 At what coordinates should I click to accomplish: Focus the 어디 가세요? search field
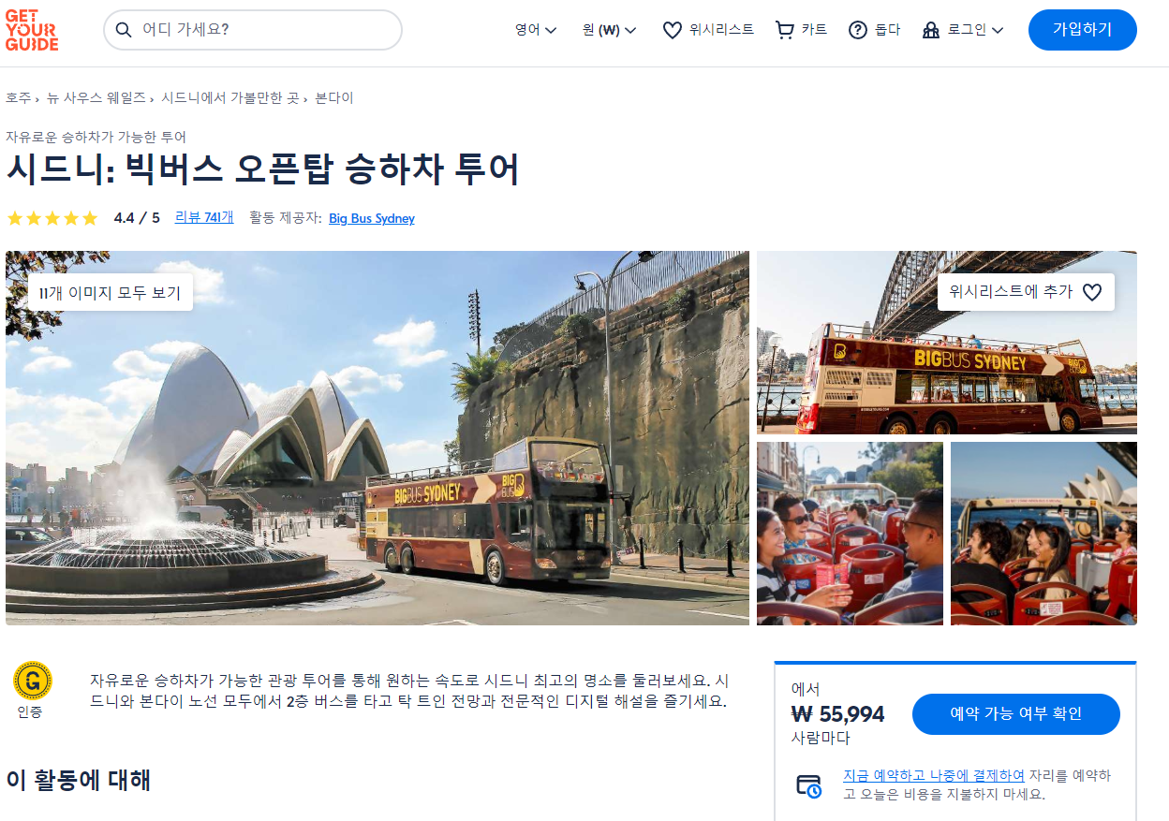pyautogui.click(x=253, y=30)
